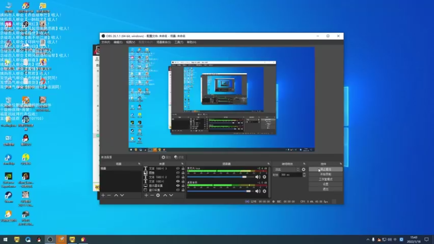This screenshot has width=434, height=244.
Task: Open OBS icon in Windows taskbar
Action: 50,239
